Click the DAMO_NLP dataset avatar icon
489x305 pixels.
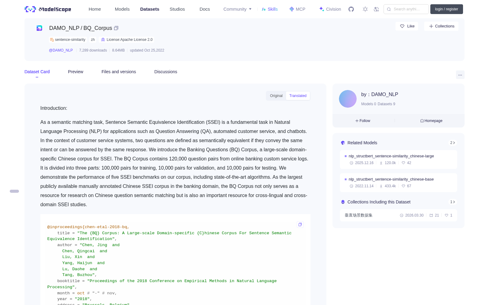(x=39, y=28)
